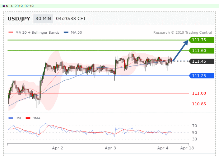
Task: Click the Apr 4 date axis label
Action: tap(163, 148)
